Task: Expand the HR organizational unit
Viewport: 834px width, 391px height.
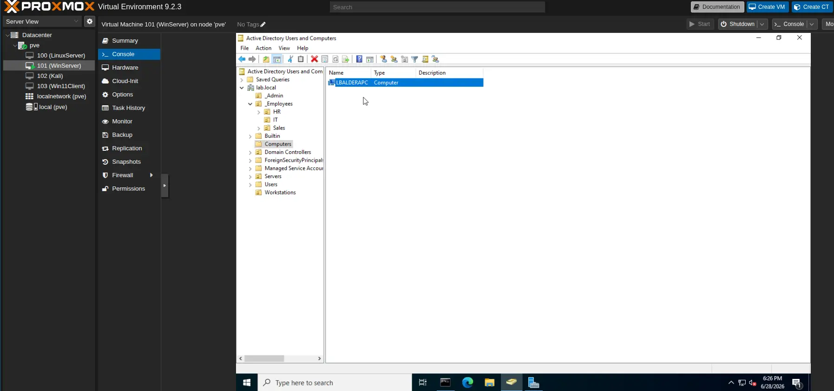Action: [x=259, y=112]
